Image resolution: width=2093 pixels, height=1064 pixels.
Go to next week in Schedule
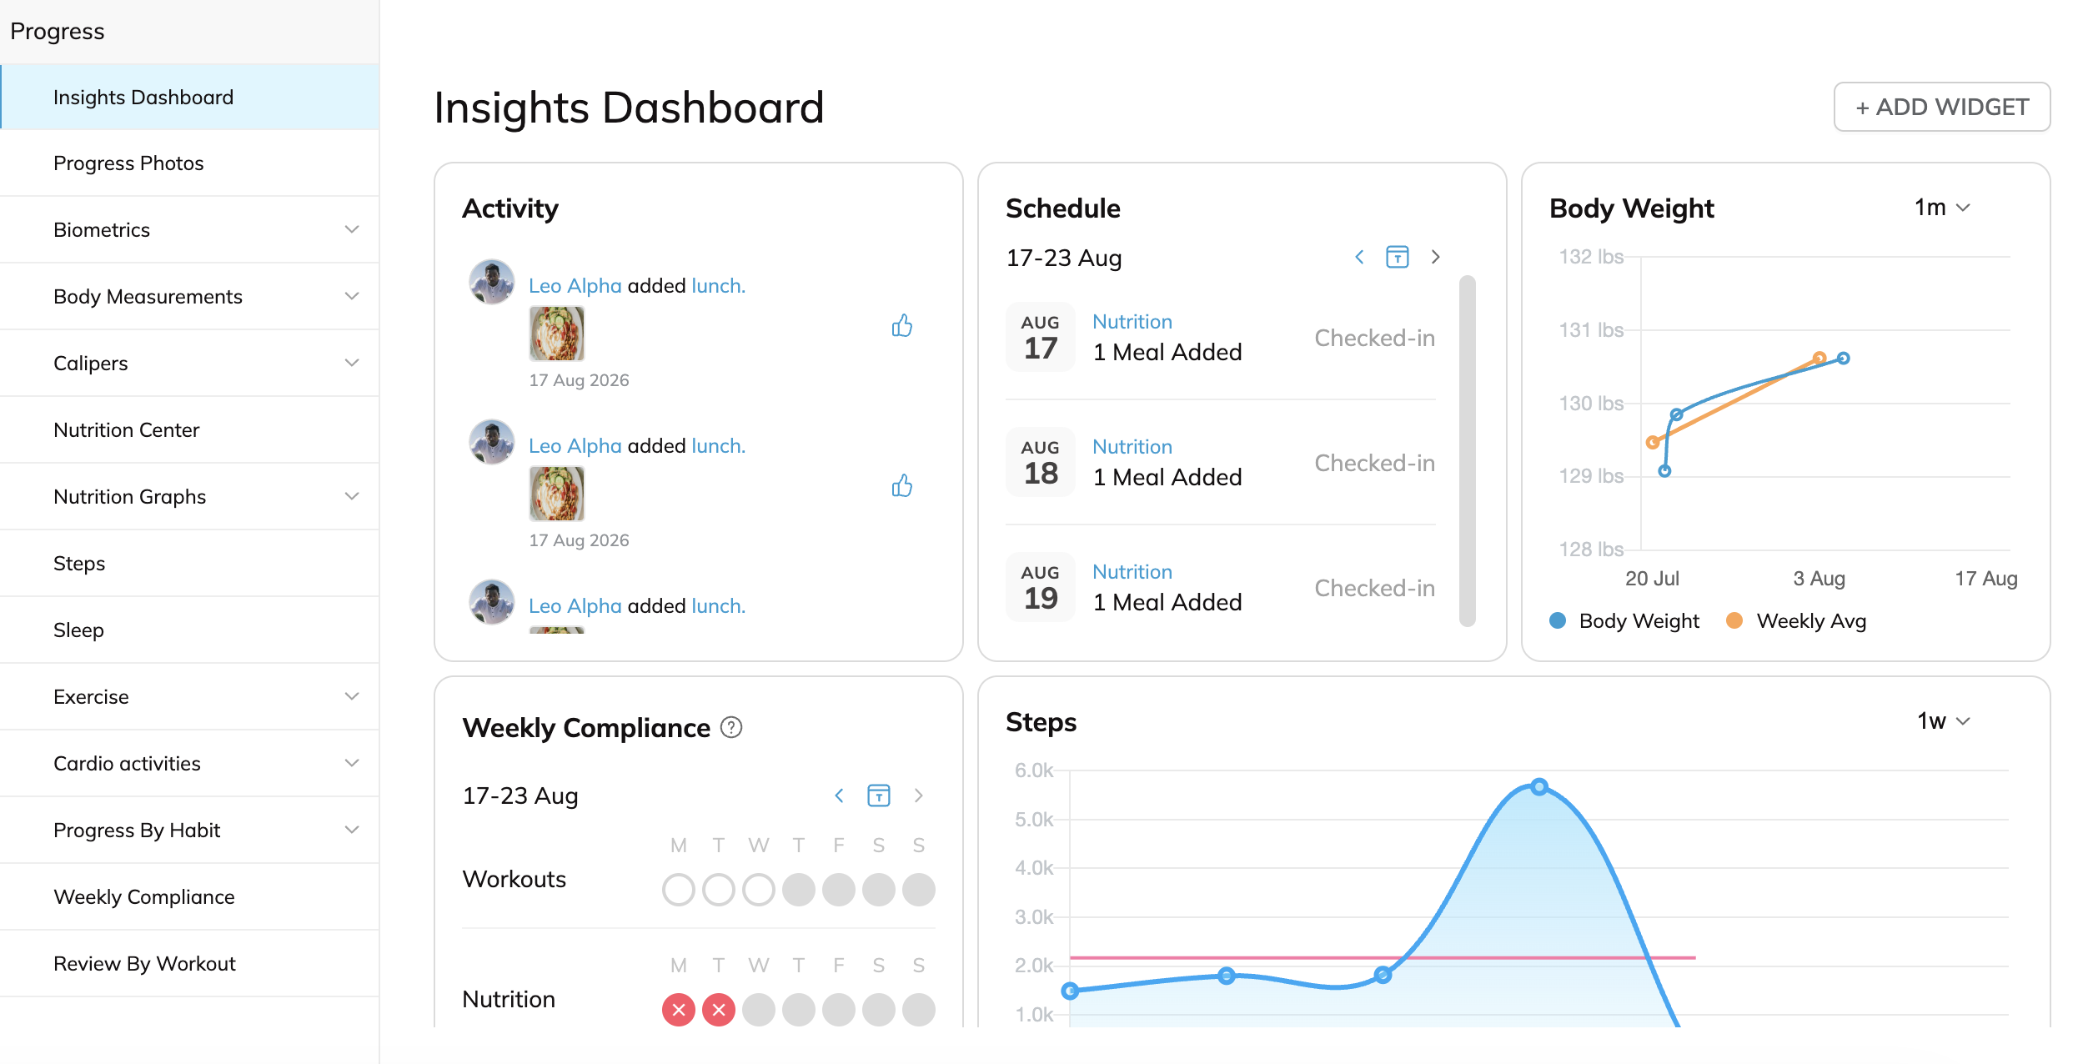point(1435,257)
